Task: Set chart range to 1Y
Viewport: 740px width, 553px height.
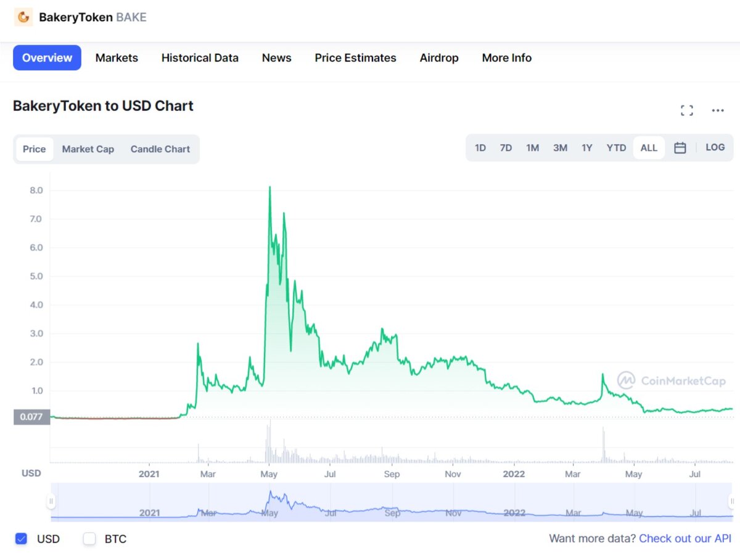Action: [586, 148]
